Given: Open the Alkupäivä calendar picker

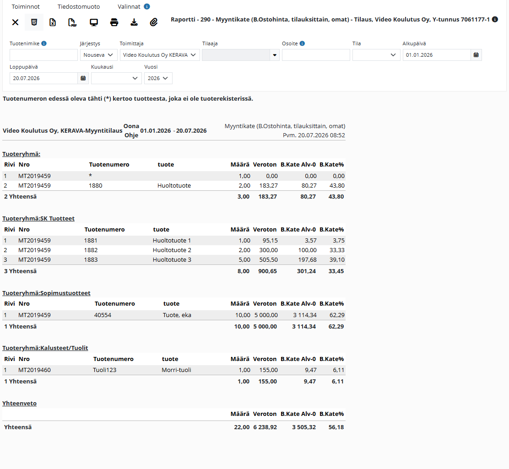Looking at the screenshot, I should (x=476, y=55).
